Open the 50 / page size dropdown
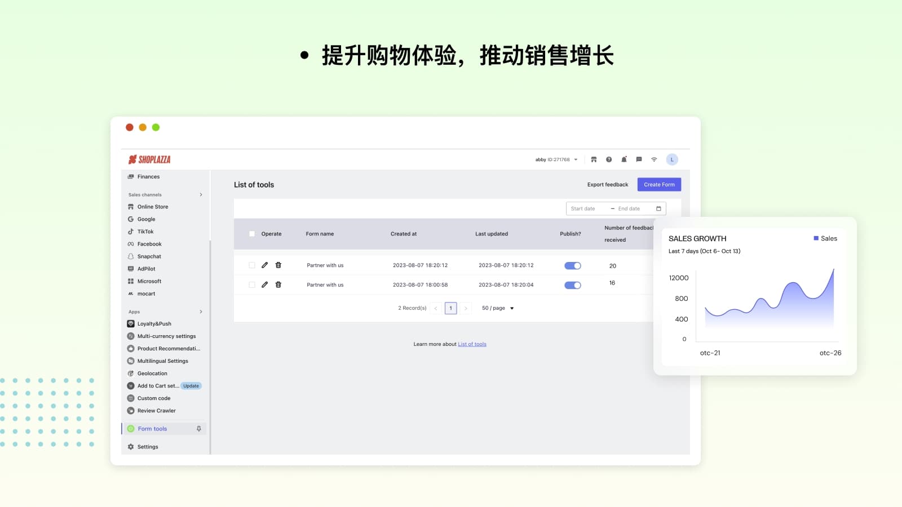902x507 pixels. (498, 308)
